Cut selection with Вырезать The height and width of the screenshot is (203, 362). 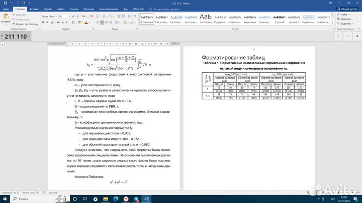[19, 15]
